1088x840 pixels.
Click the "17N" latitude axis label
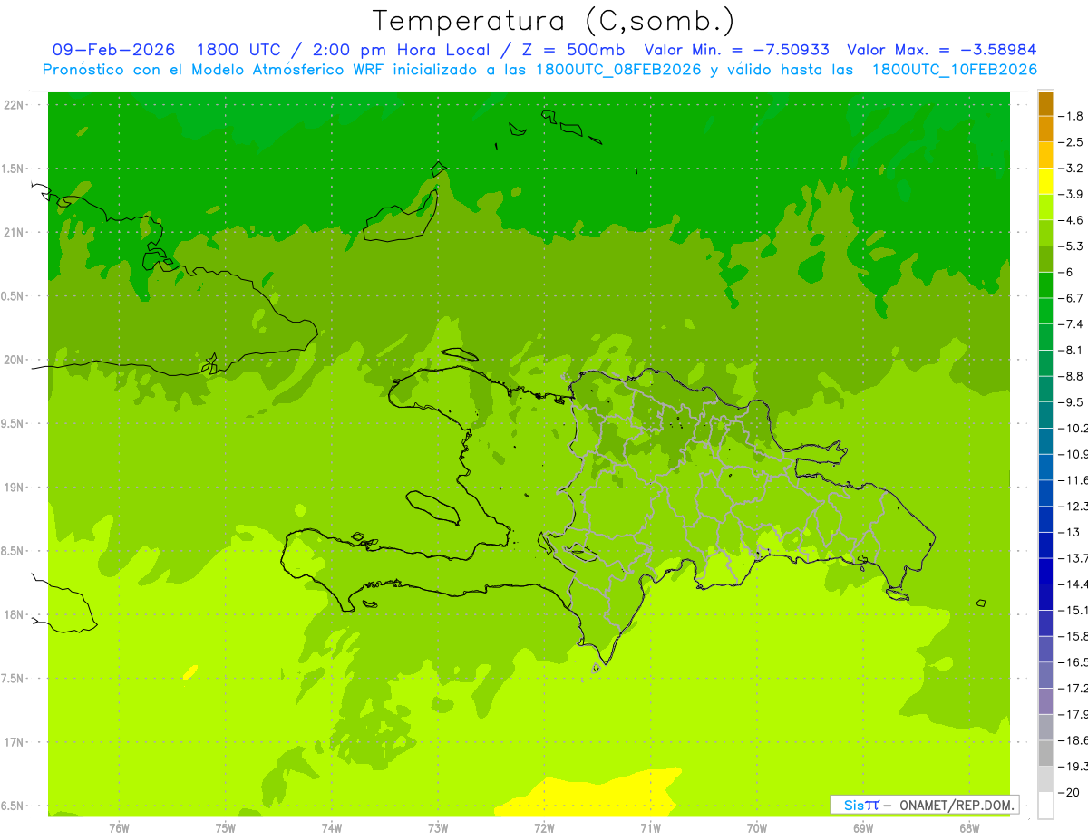15,742
